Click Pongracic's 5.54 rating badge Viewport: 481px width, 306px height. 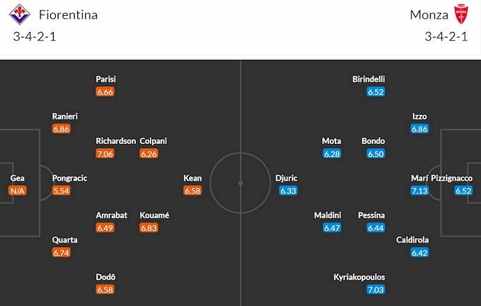[61, 191]
